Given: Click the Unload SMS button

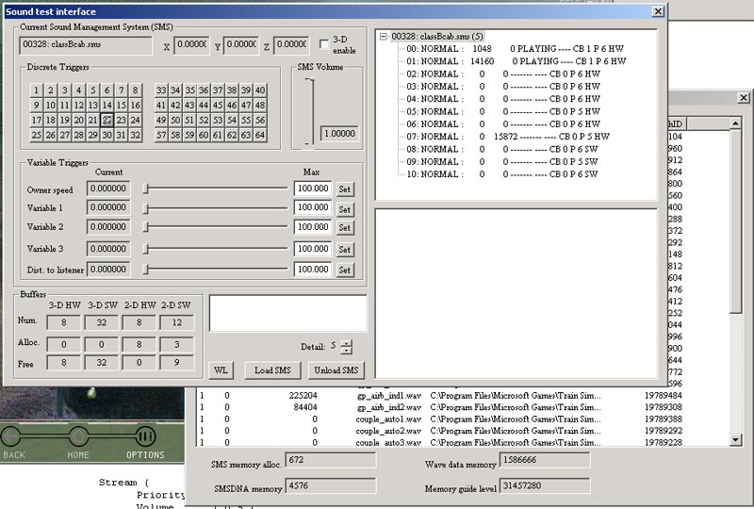Looking at the screenshot, I should pos(336,369).
